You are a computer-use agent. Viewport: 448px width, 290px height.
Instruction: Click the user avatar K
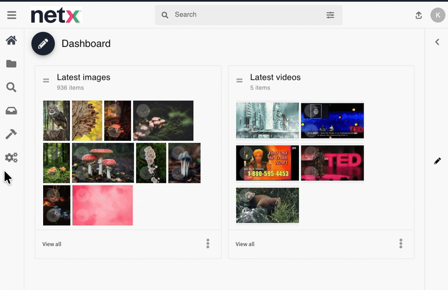[437, 15]
